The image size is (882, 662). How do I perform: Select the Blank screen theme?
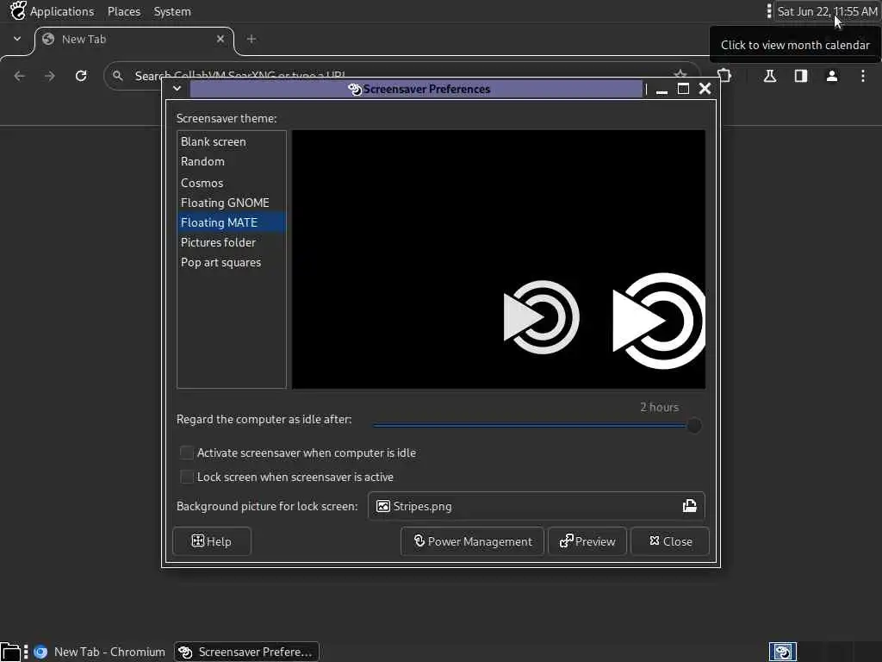(231, 142)
